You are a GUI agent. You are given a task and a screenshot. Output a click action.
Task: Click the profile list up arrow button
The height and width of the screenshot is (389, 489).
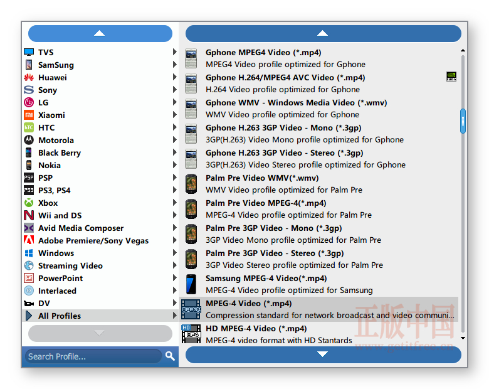pyautogui.click(x=323, y=33)
